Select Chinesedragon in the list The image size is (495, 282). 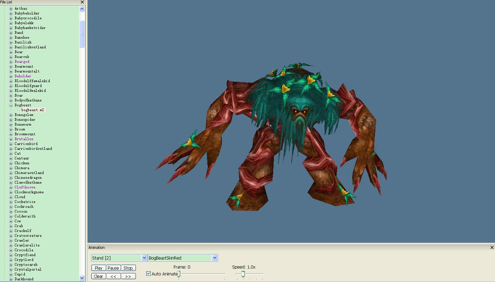[28, 178]
